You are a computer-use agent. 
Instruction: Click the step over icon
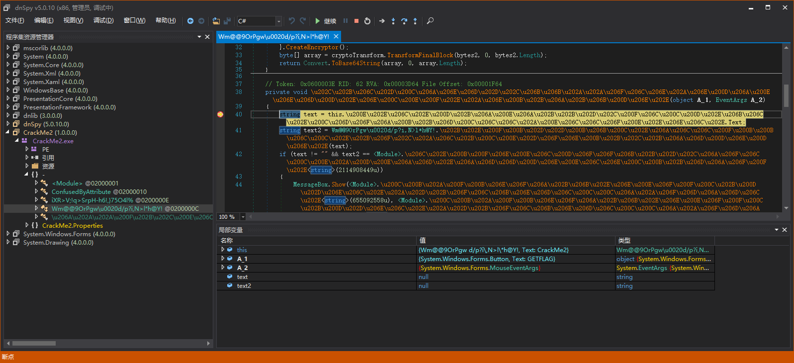[404, 21]
